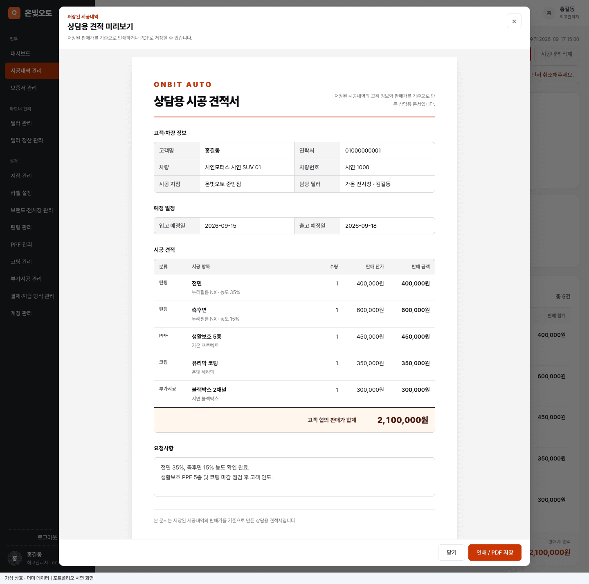Click the 홍길동 avatar in the top header

coord(549,13)
